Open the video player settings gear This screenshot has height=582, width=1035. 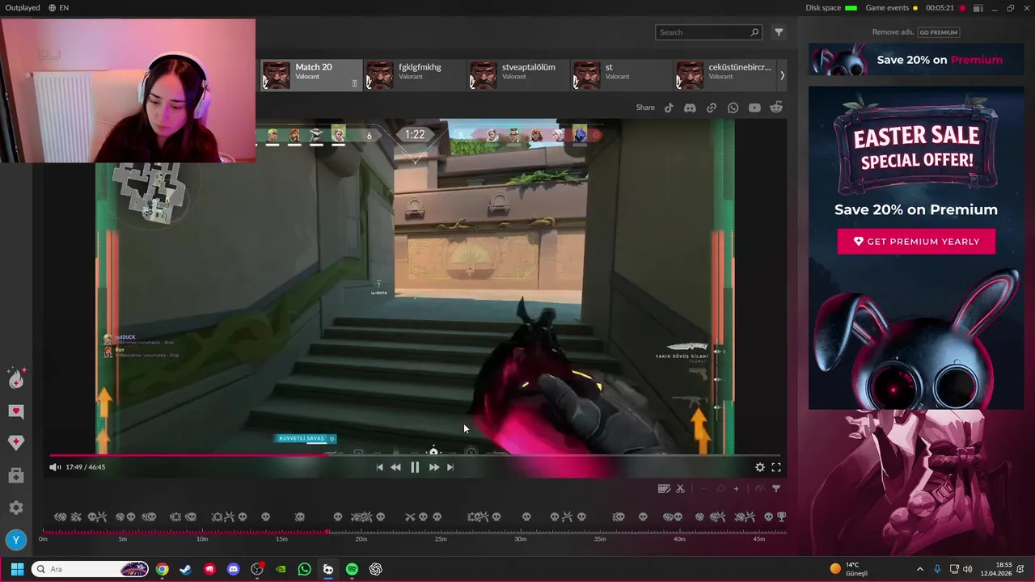coord(760,467)
